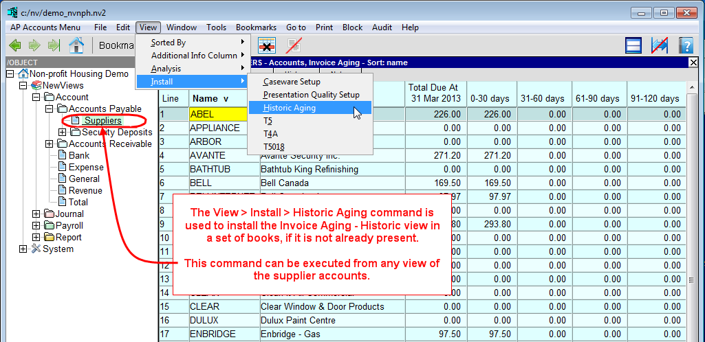The width and height of the screenshot is (705, 342).
Task: Click the crossed-out blue arrows icon
Action: pos(660,45)
